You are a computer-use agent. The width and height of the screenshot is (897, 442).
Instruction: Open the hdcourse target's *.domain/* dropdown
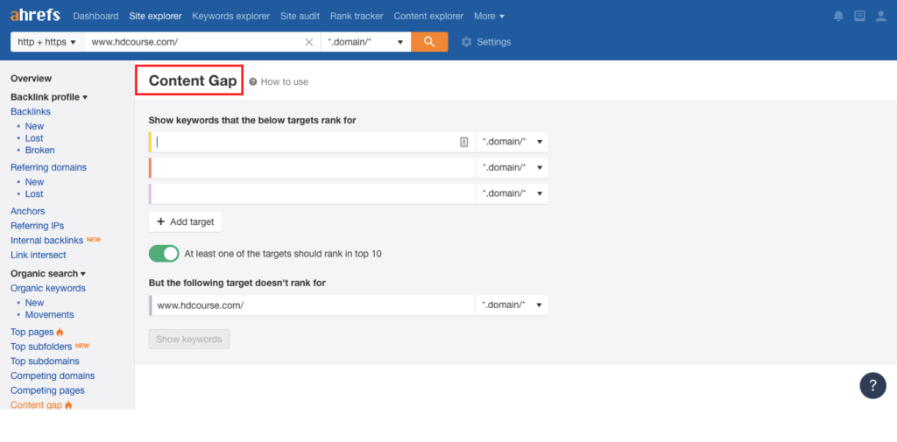(x=512, y=305)
